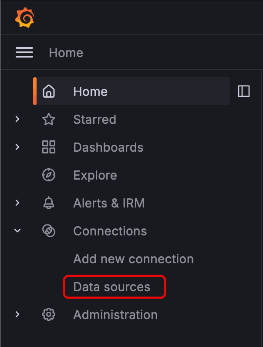Expand the Alerts & IRM chevron
The image size is (263, 347).
17,203
